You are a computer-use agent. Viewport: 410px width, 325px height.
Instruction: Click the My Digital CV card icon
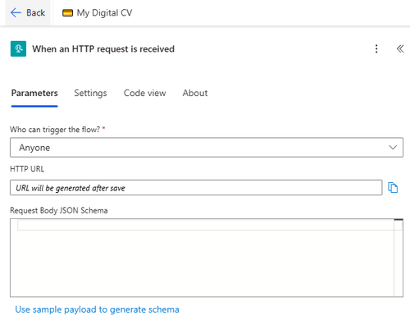click(x=67, y=13)
